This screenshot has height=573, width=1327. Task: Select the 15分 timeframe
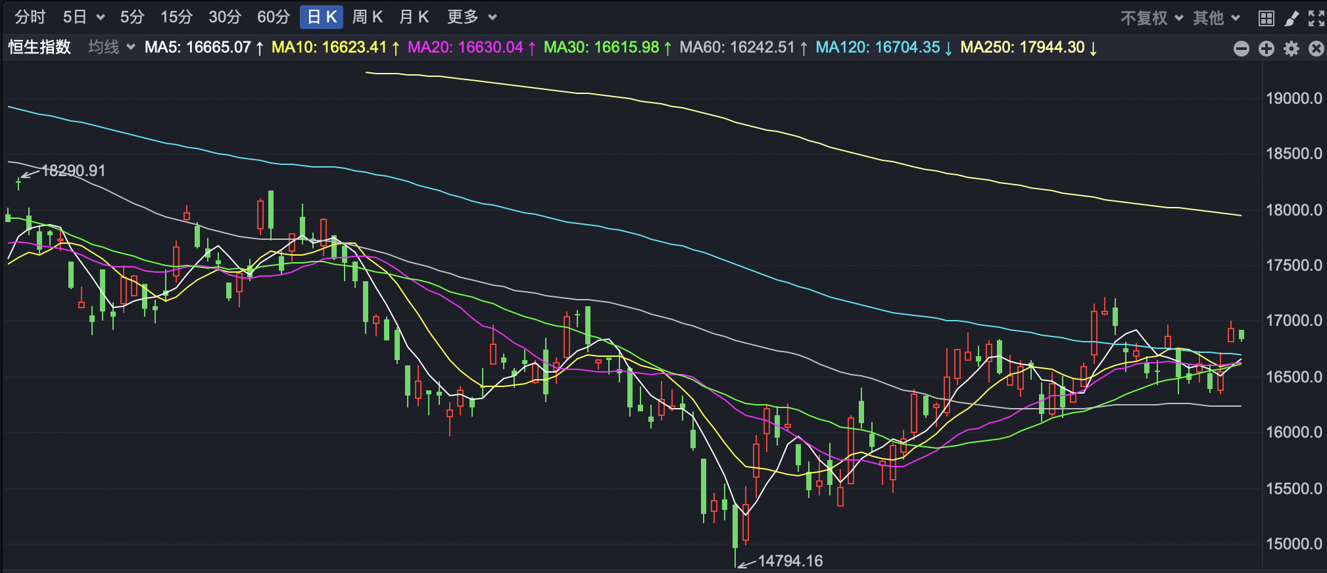[176, 17]
